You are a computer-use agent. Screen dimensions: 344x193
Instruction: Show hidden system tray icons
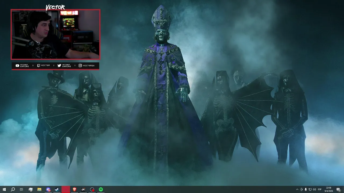click(297, 190)
